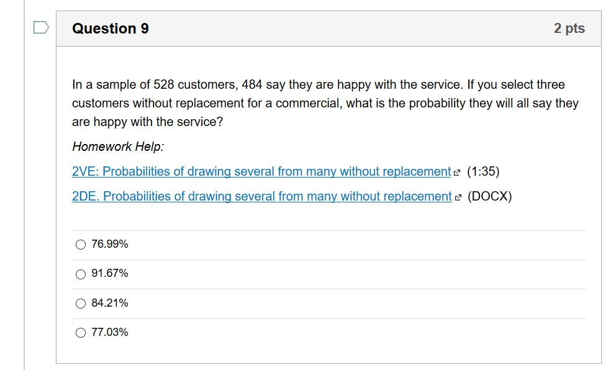
Task: Select the 76.99% answer option
Action: click(x=79, y=245)
